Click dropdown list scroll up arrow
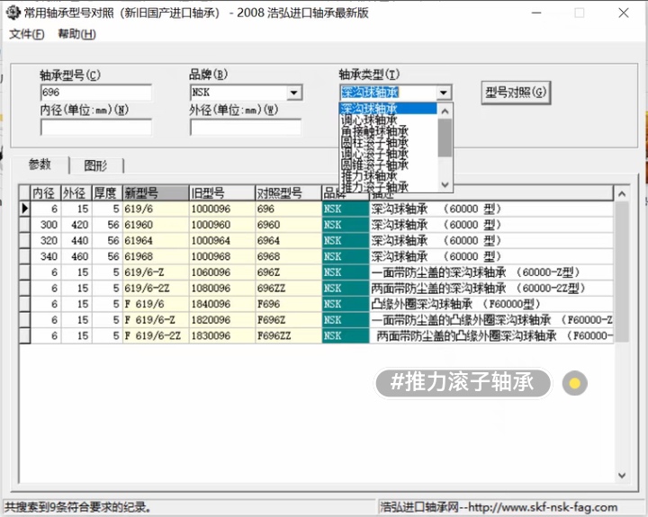Viewport: 648px width, 517px height. [x=445, y=111]
